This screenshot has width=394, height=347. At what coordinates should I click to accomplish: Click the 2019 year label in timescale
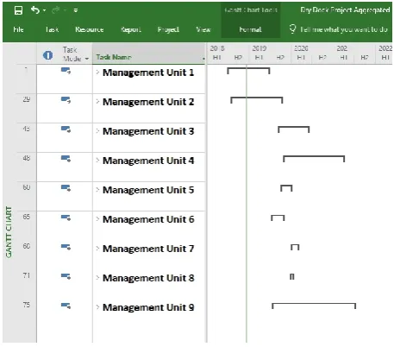[x=260, y=48]
